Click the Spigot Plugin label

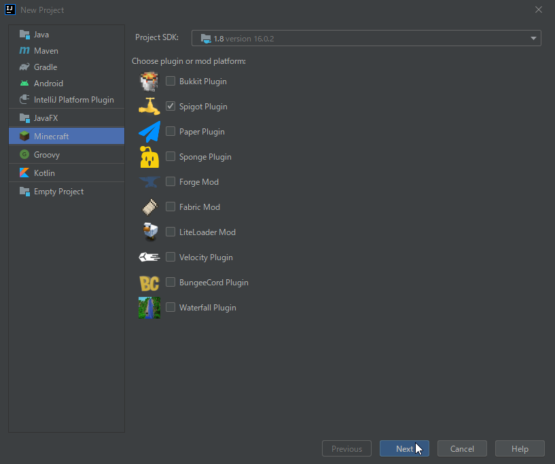click(203, 107)
